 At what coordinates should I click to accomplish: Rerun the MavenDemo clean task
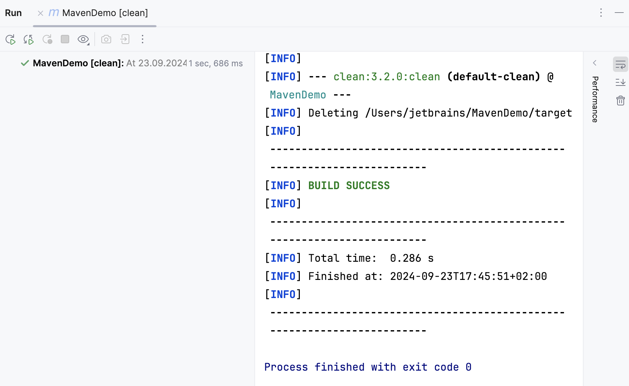coord(10,39)
